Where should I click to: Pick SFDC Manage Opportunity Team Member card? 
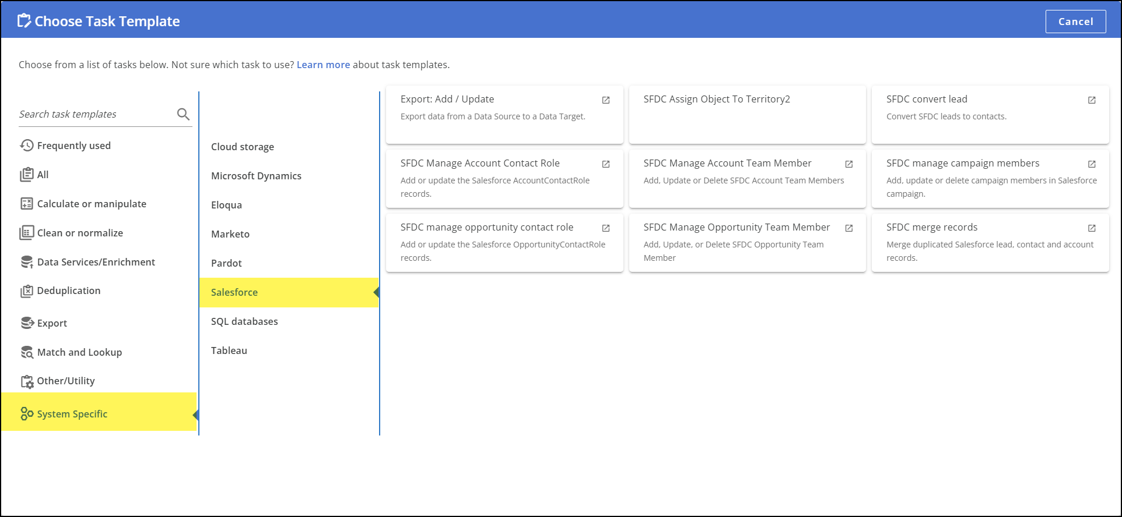tap(747, 243)
